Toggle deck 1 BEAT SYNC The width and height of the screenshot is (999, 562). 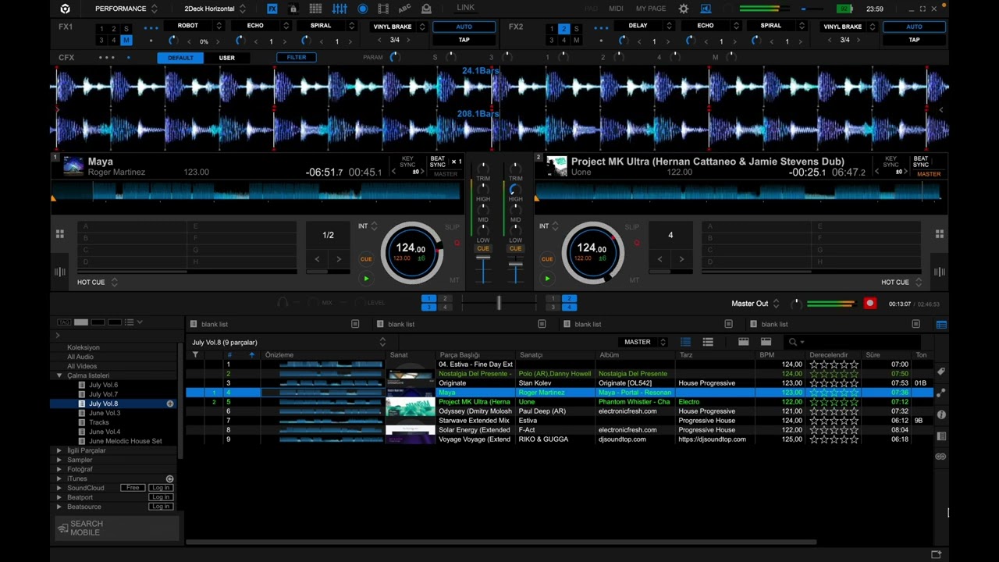coord(438,162)
